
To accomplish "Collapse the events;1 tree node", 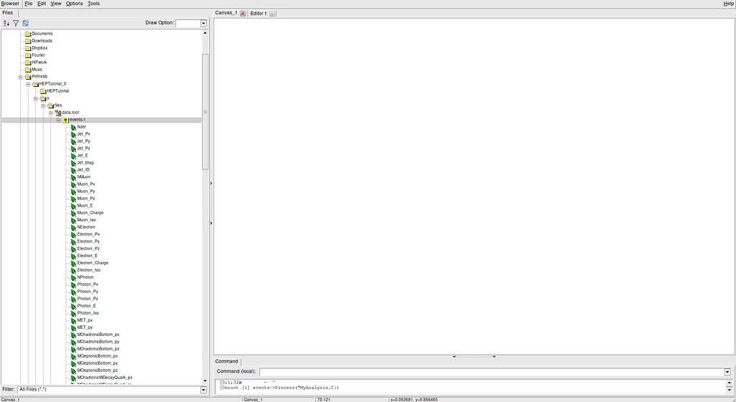I will point(58,120).
